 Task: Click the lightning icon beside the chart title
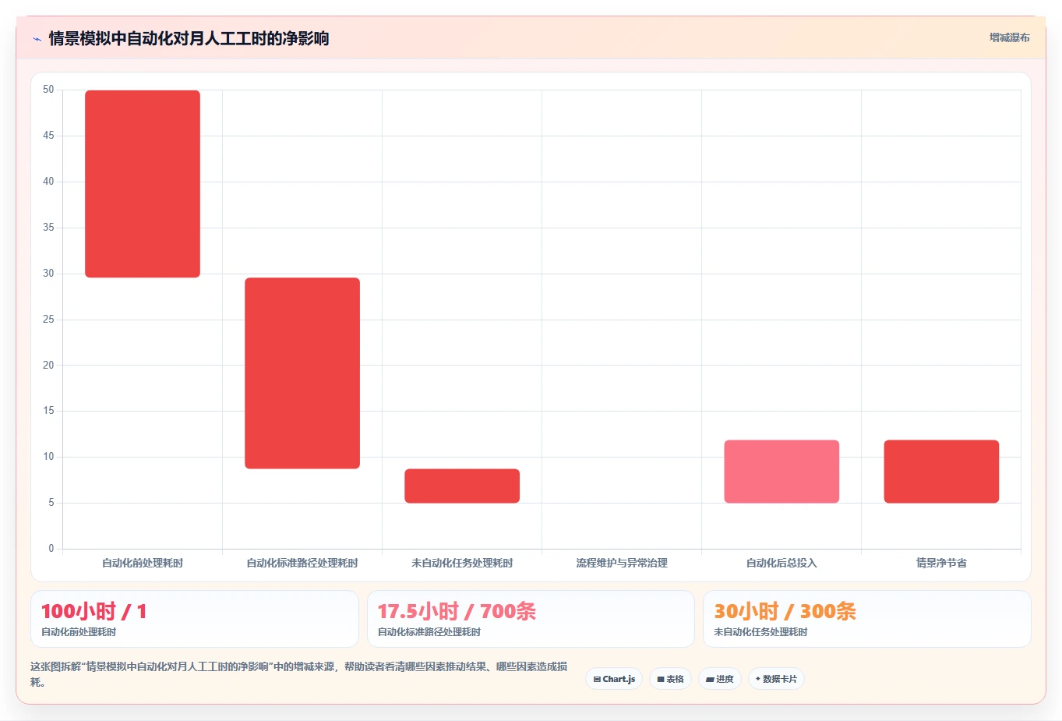(x=37, y=39)
